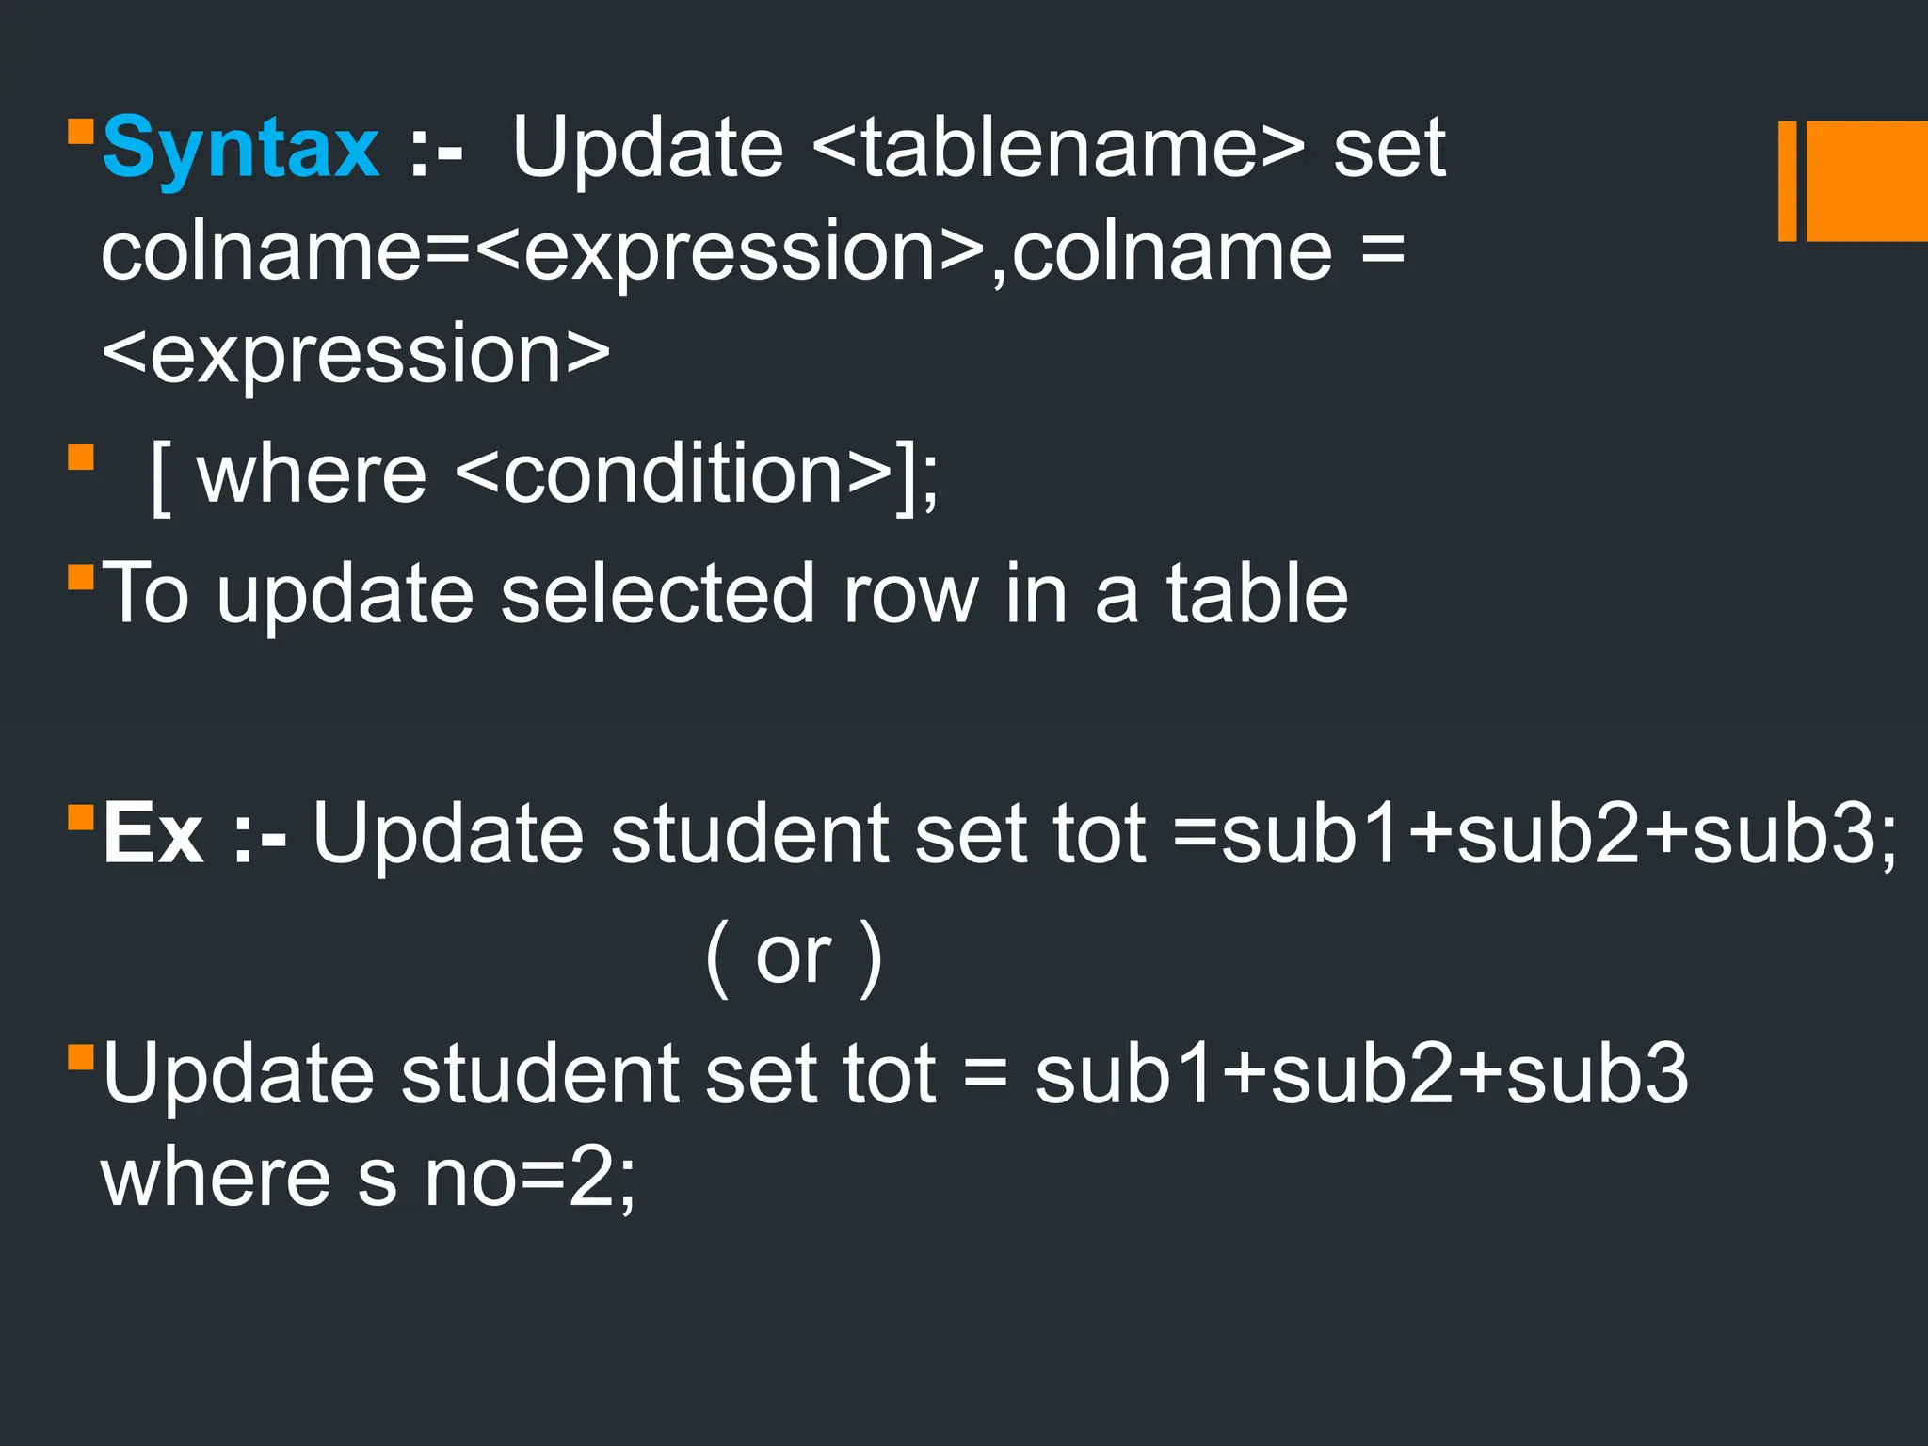Click the where s no=2; line
The width and height of the screenshot is (1928, 1446).
[369, 1178]
